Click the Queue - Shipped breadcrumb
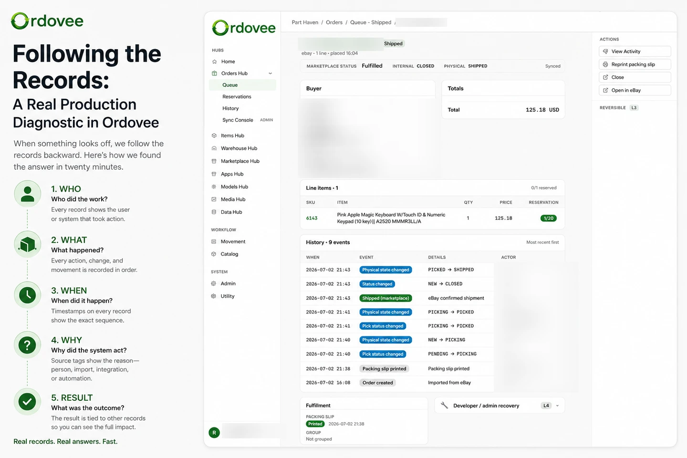This screenshot has height=458, width=687. coord(371,22)
